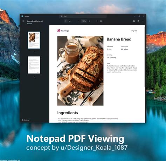This screenshot has width=166, height=161.
Task: Click the Ingredients heading
Action: (x=68, y=113)
